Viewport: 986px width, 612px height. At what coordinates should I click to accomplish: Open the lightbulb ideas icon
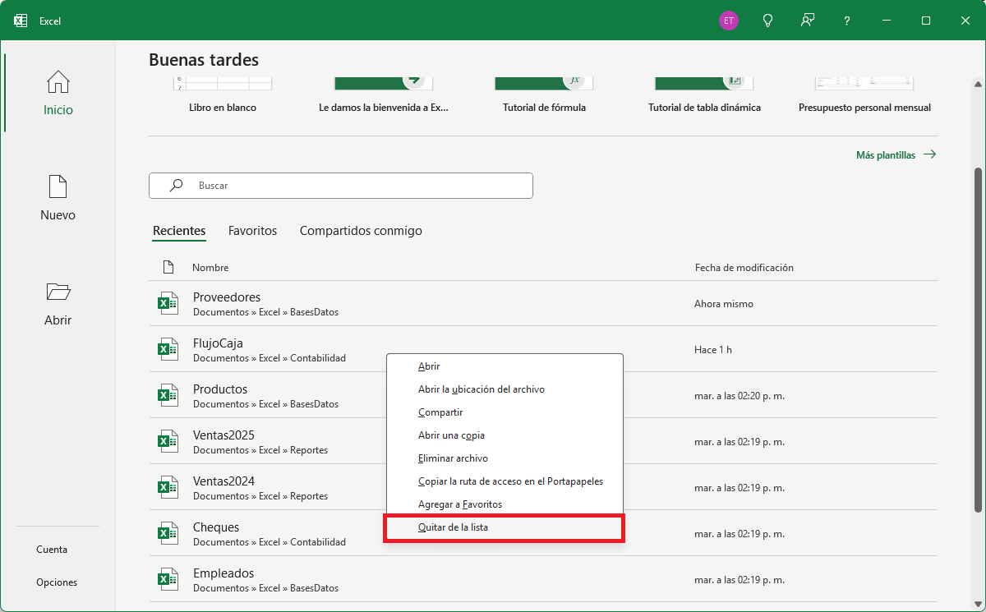pyautogui.click(x=768, y=21)
